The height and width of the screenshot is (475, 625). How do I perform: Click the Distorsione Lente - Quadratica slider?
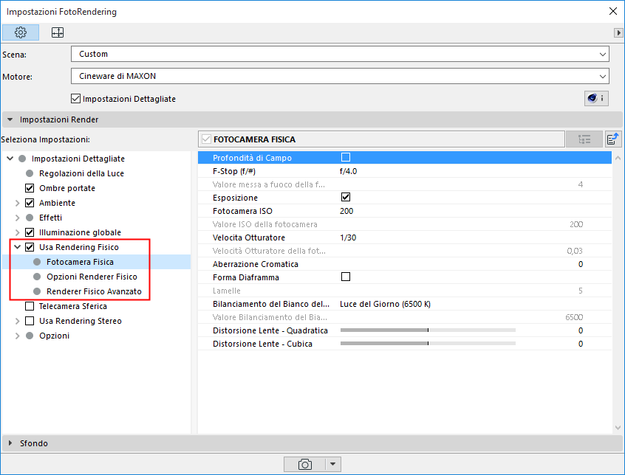point(428,330)
